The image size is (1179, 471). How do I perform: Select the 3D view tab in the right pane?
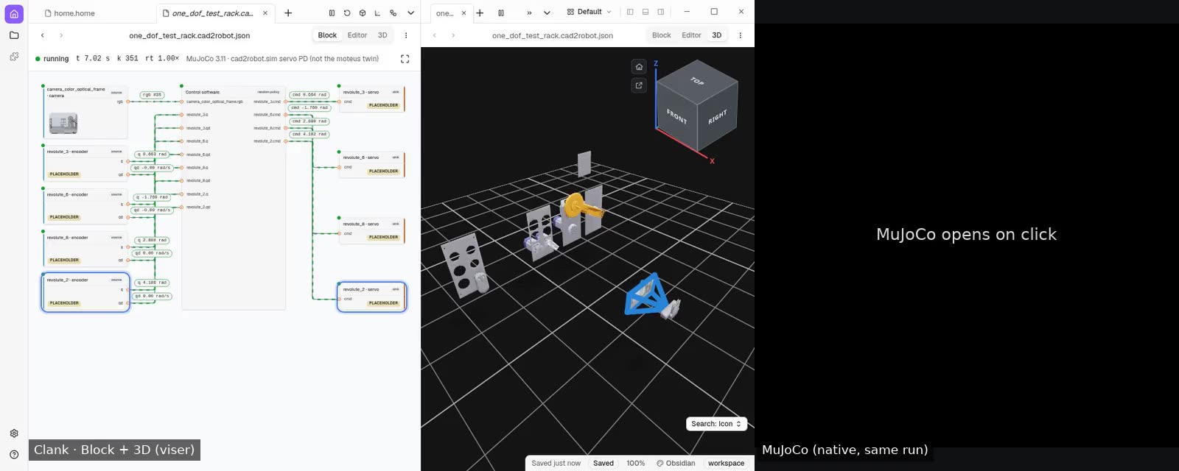(717, 35)
